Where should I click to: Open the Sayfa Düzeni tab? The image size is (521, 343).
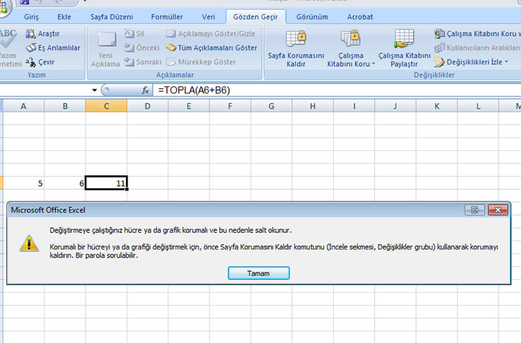112,17
